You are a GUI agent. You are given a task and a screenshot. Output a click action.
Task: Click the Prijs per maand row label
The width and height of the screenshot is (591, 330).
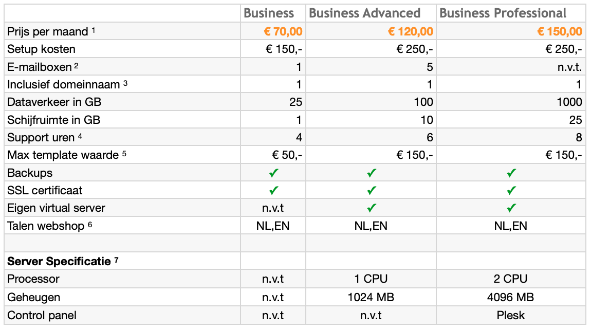click(48, 32)
